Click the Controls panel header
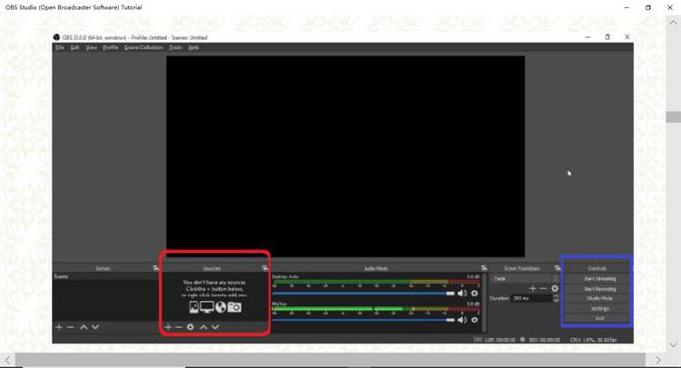The image size is (681, 368). click(597, 268)
